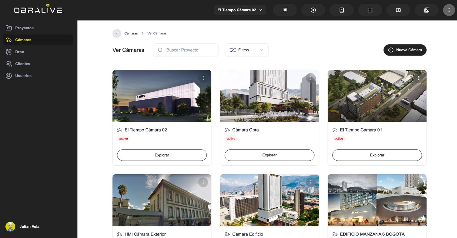The image size is (457, 238).
Task: Go to Dron in the sidebar
Action: (x=19, y=52)
